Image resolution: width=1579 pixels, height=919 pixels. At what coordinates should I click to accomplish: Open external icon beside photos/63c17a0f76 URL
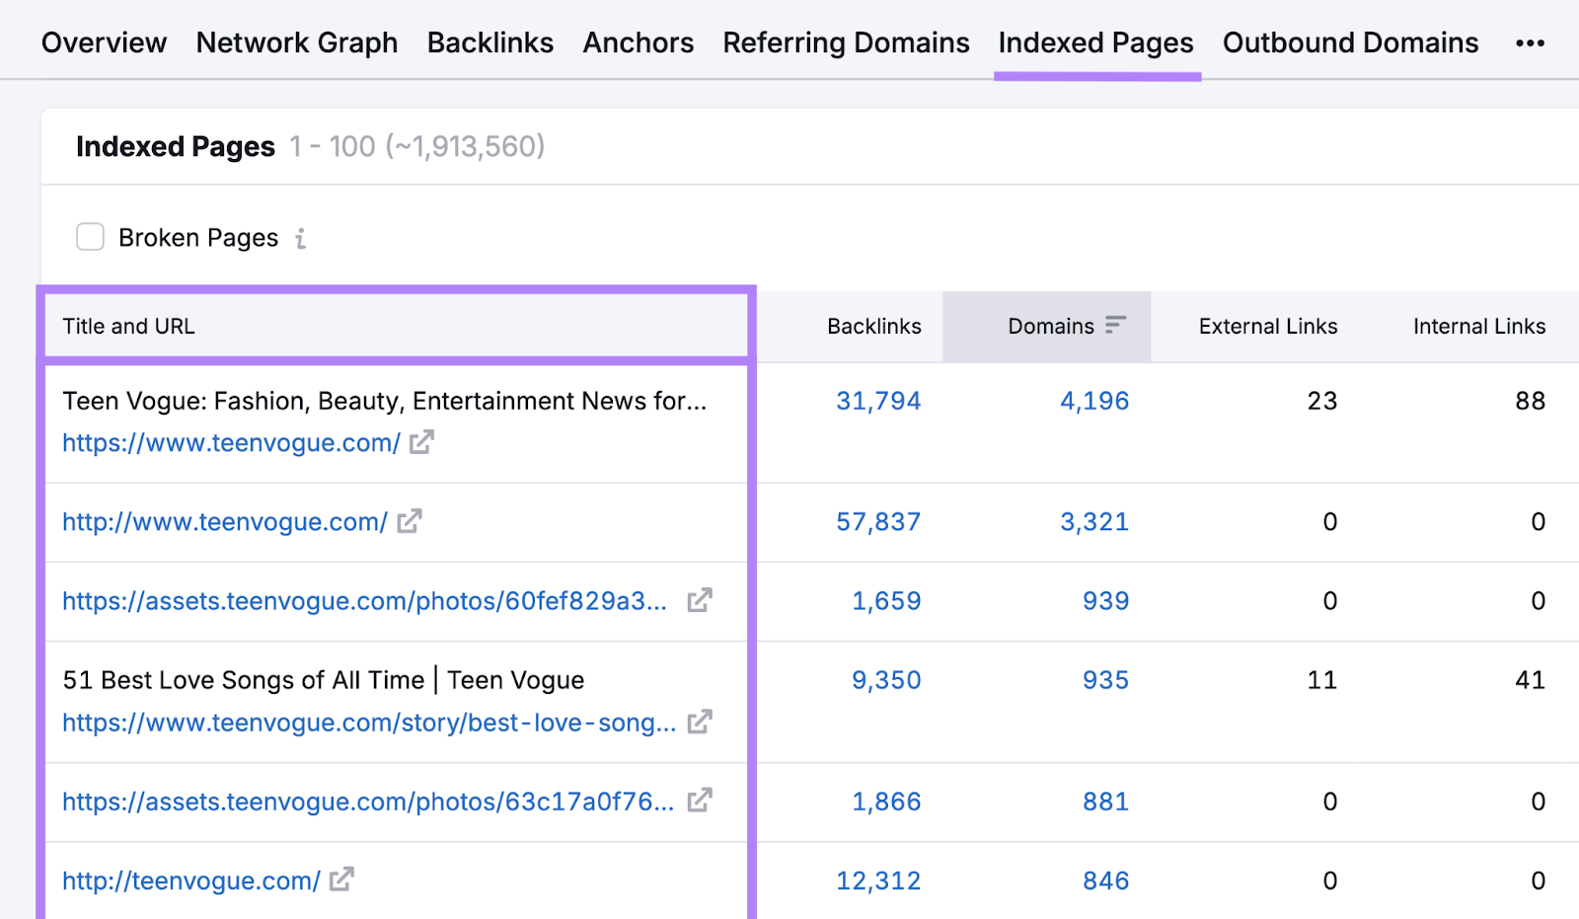tap(700, 801)
